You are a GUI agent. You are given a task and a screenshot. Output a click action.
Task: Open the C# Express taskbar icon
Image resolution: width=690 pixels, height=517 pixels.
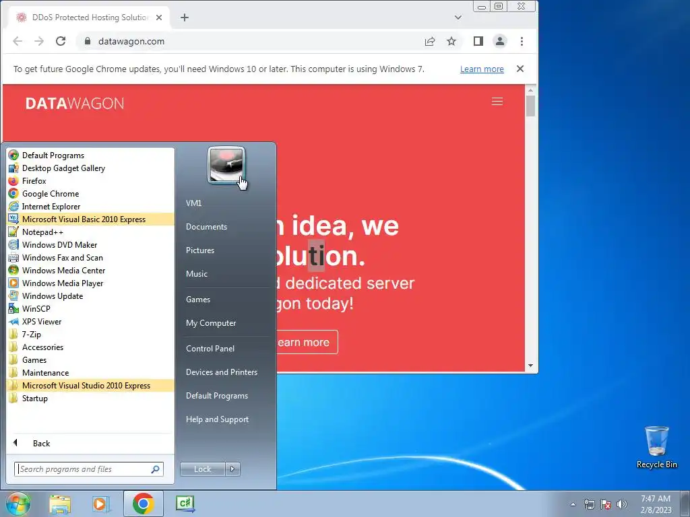pos(185,504)
